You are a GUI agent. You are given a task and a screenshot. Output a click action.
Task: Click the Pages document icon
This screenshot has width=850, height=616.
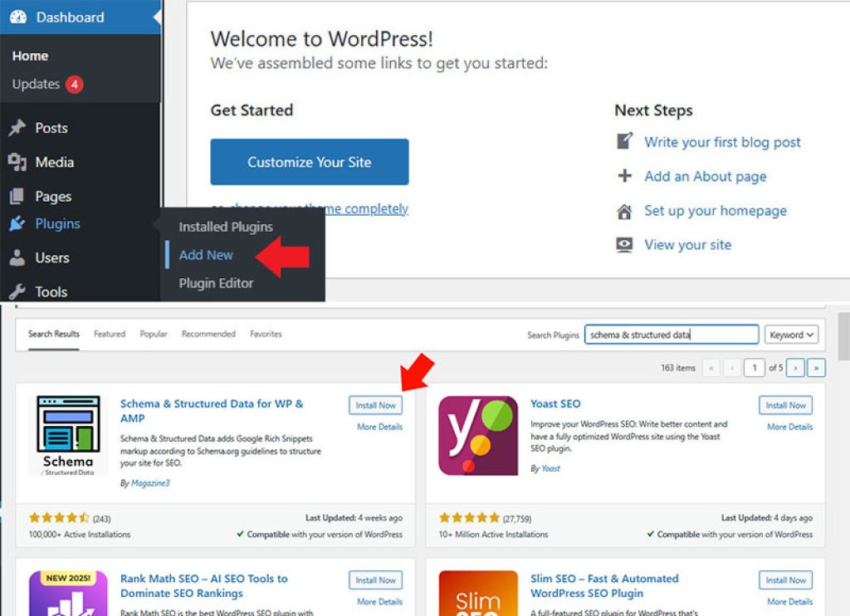pos(17,196)
